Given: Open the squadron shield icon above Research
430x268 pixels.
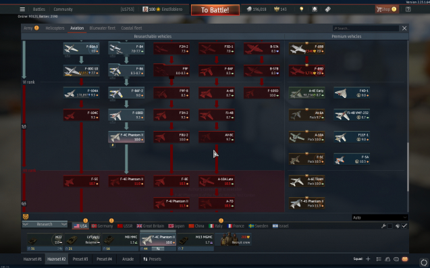Looking at the screenshot, I should coord(26,217).
